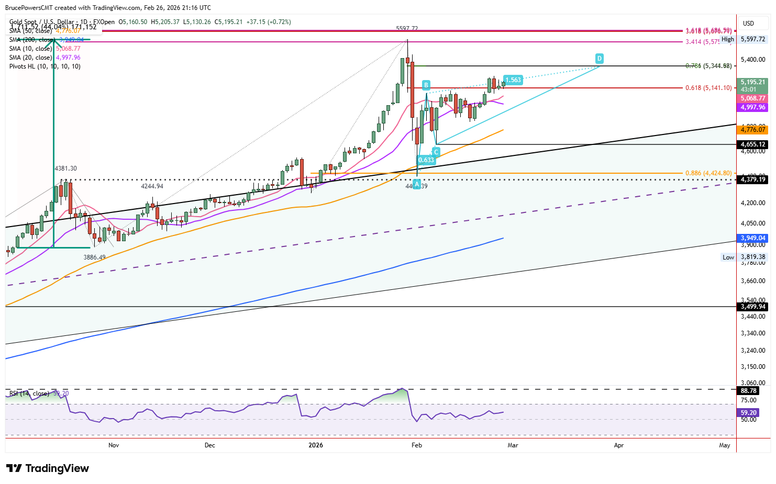Click the TradingView logo at bottom left
776x484 pixels.
tap(48, 468)
